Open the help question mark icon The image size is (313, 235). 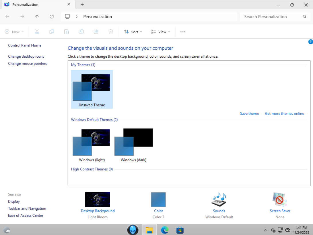(310, 42)
